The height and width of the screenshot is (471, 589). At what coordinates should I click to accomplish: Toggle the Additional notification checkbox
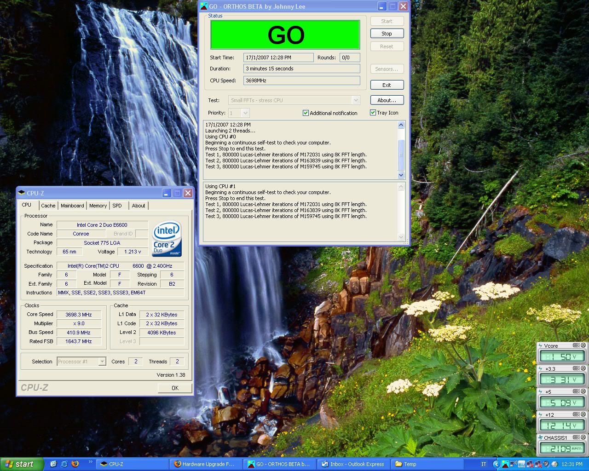pyautogui.click(x=306, y=113)
